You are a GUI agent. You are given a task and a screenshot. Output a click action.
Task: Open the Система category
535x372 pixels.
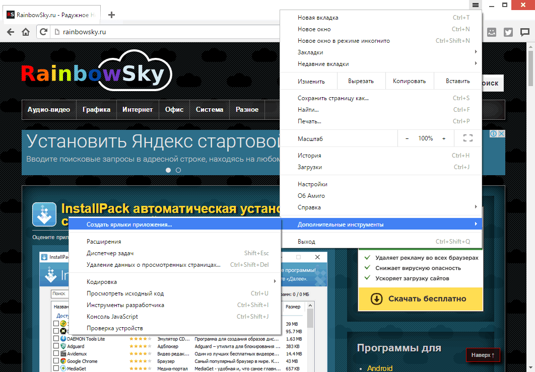[x=210, y=109]
